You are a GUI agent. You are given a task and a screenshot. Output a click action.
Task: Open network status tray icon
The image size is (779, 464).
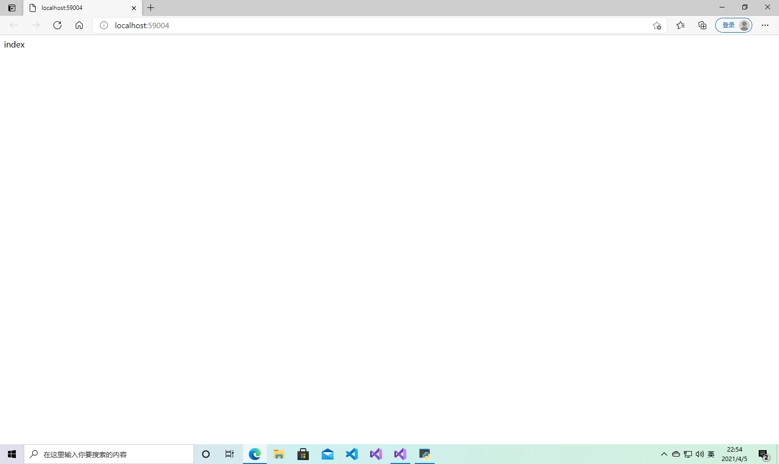pyautogui.click(x=688, y=454)
